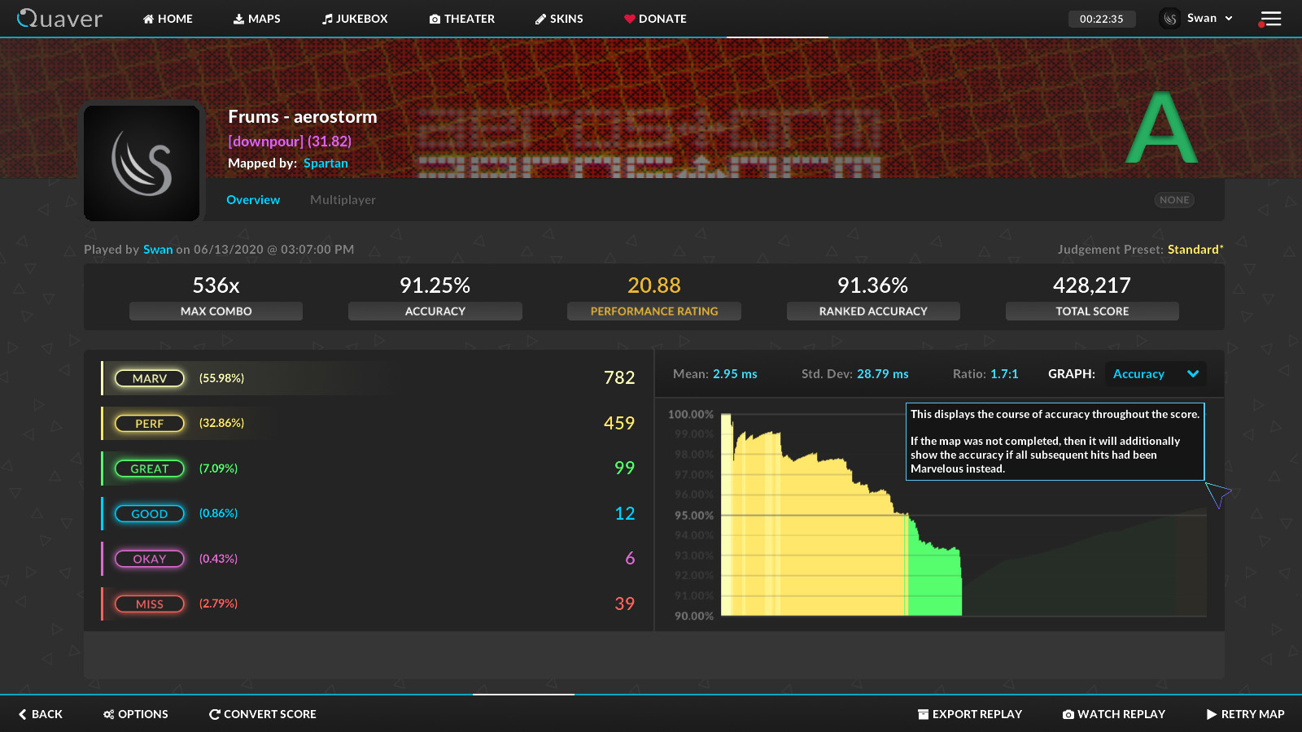Image resolution: width=1302 pixels, height=732 pixels.
Task: Switch to the Multiplayer tab
Action: 343,200
